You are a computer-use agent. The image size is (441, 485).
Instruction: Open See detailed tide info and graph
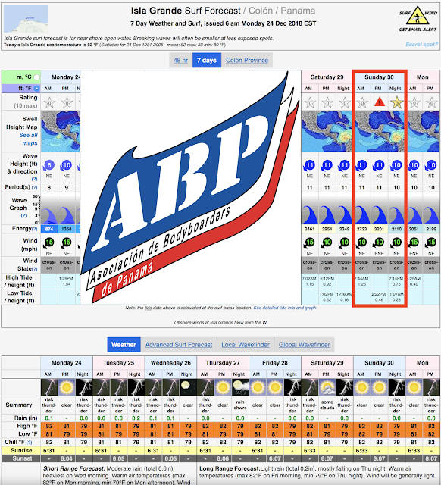(x=285, y=308)
